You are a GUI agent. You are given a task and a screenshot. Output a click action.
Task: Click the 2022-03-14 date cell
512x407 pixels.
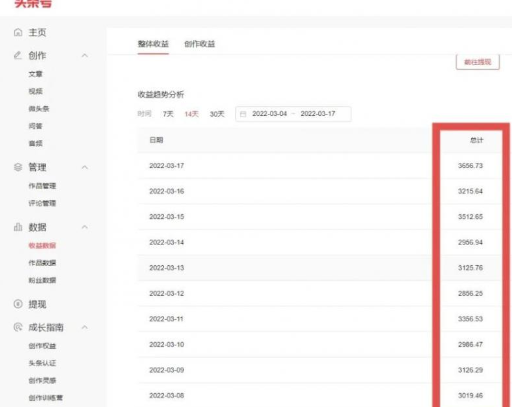tap(167, 242)
